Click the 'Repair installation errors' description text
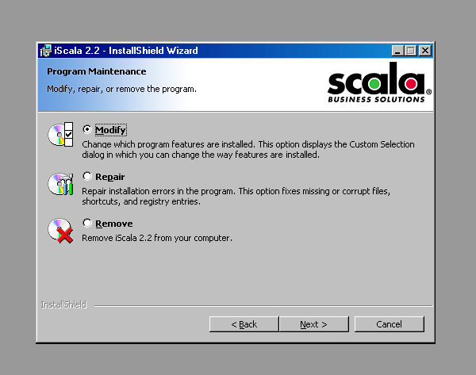Viewport: 476px width, 375px height. 236,197
